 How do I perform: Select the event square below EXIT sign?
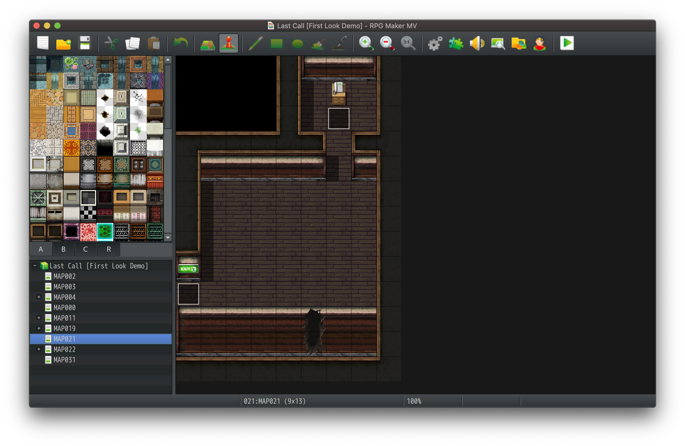(x=188, y=294)
